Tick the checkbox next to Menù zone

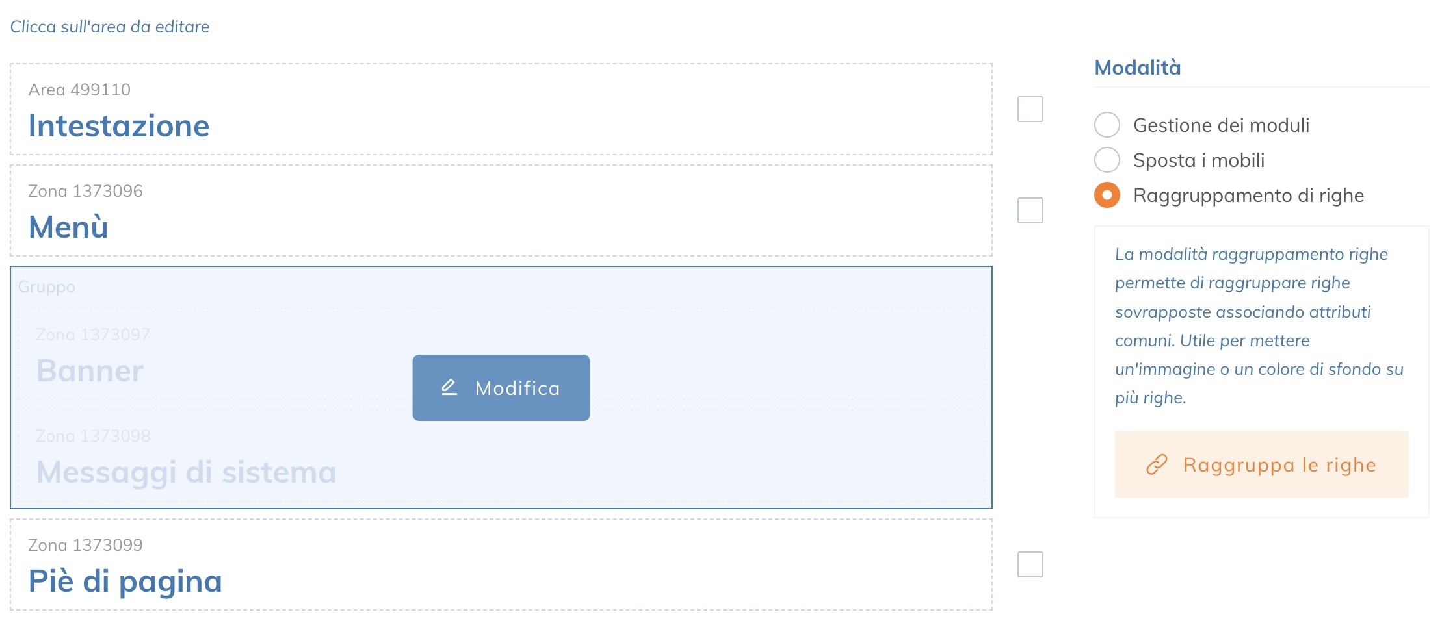[1030, 210]
